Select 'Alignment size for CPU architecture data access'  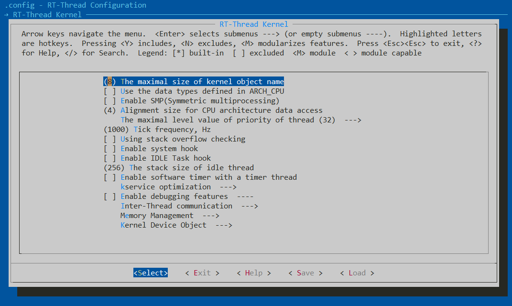pyautogui.click(x=213, y=110)
